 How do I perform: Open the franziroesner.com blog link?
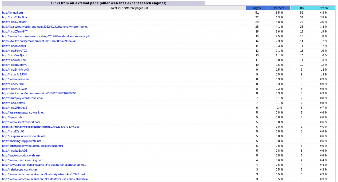48,36
